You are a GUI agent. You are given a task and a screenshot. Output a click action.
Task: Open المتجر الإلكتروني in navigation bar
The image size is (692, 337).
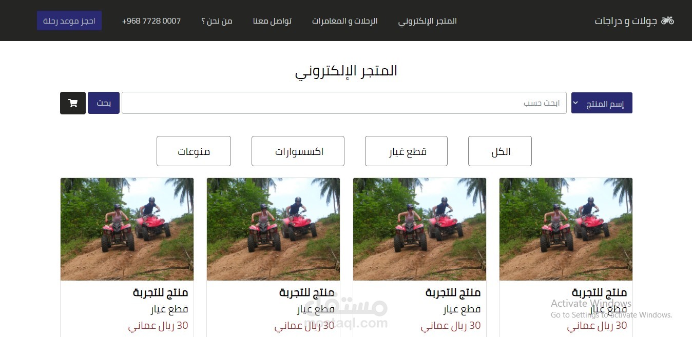point(428,21)
